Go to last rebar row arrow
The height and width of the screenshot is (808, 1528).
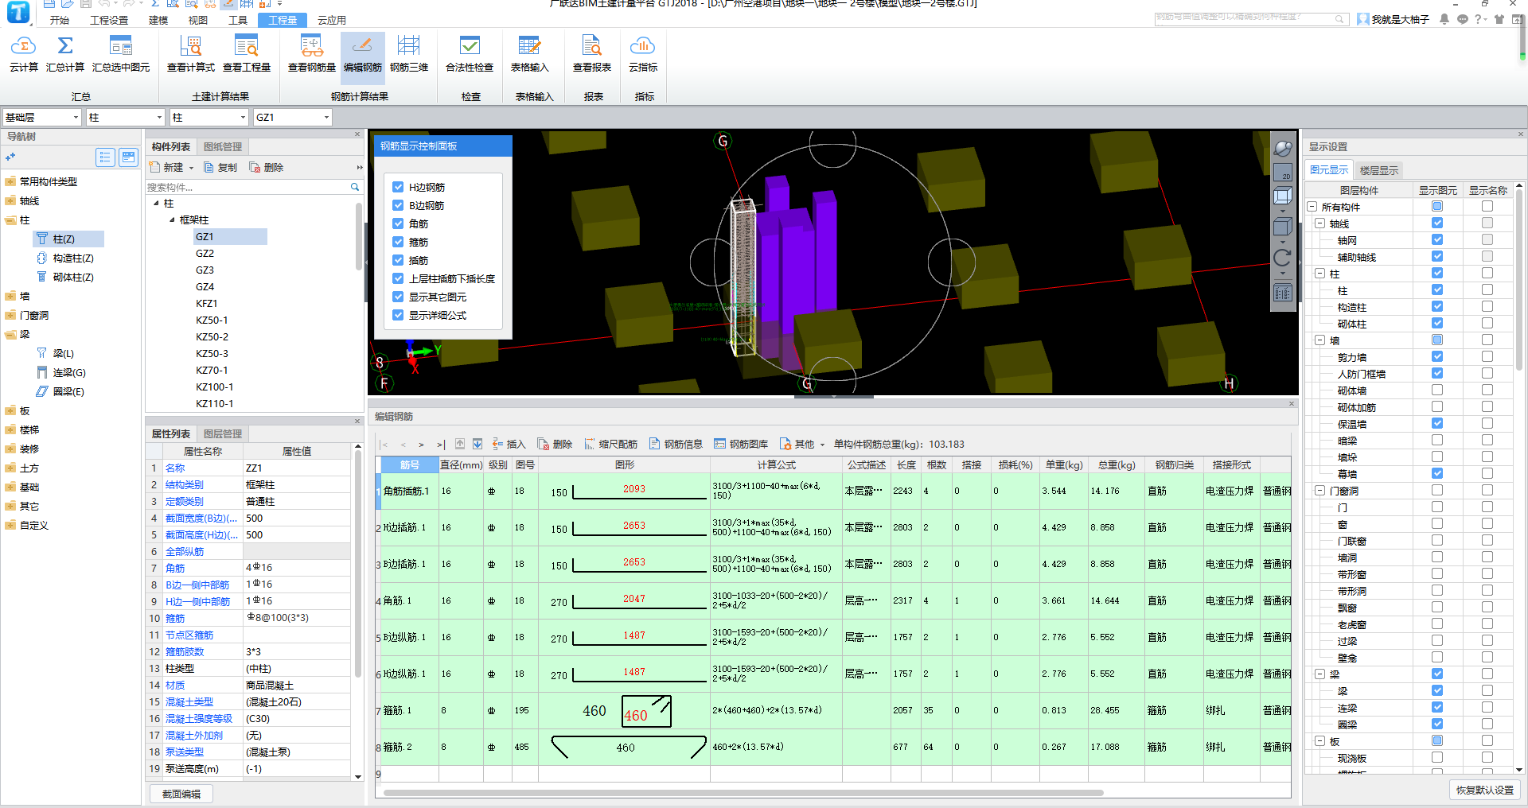440,445
